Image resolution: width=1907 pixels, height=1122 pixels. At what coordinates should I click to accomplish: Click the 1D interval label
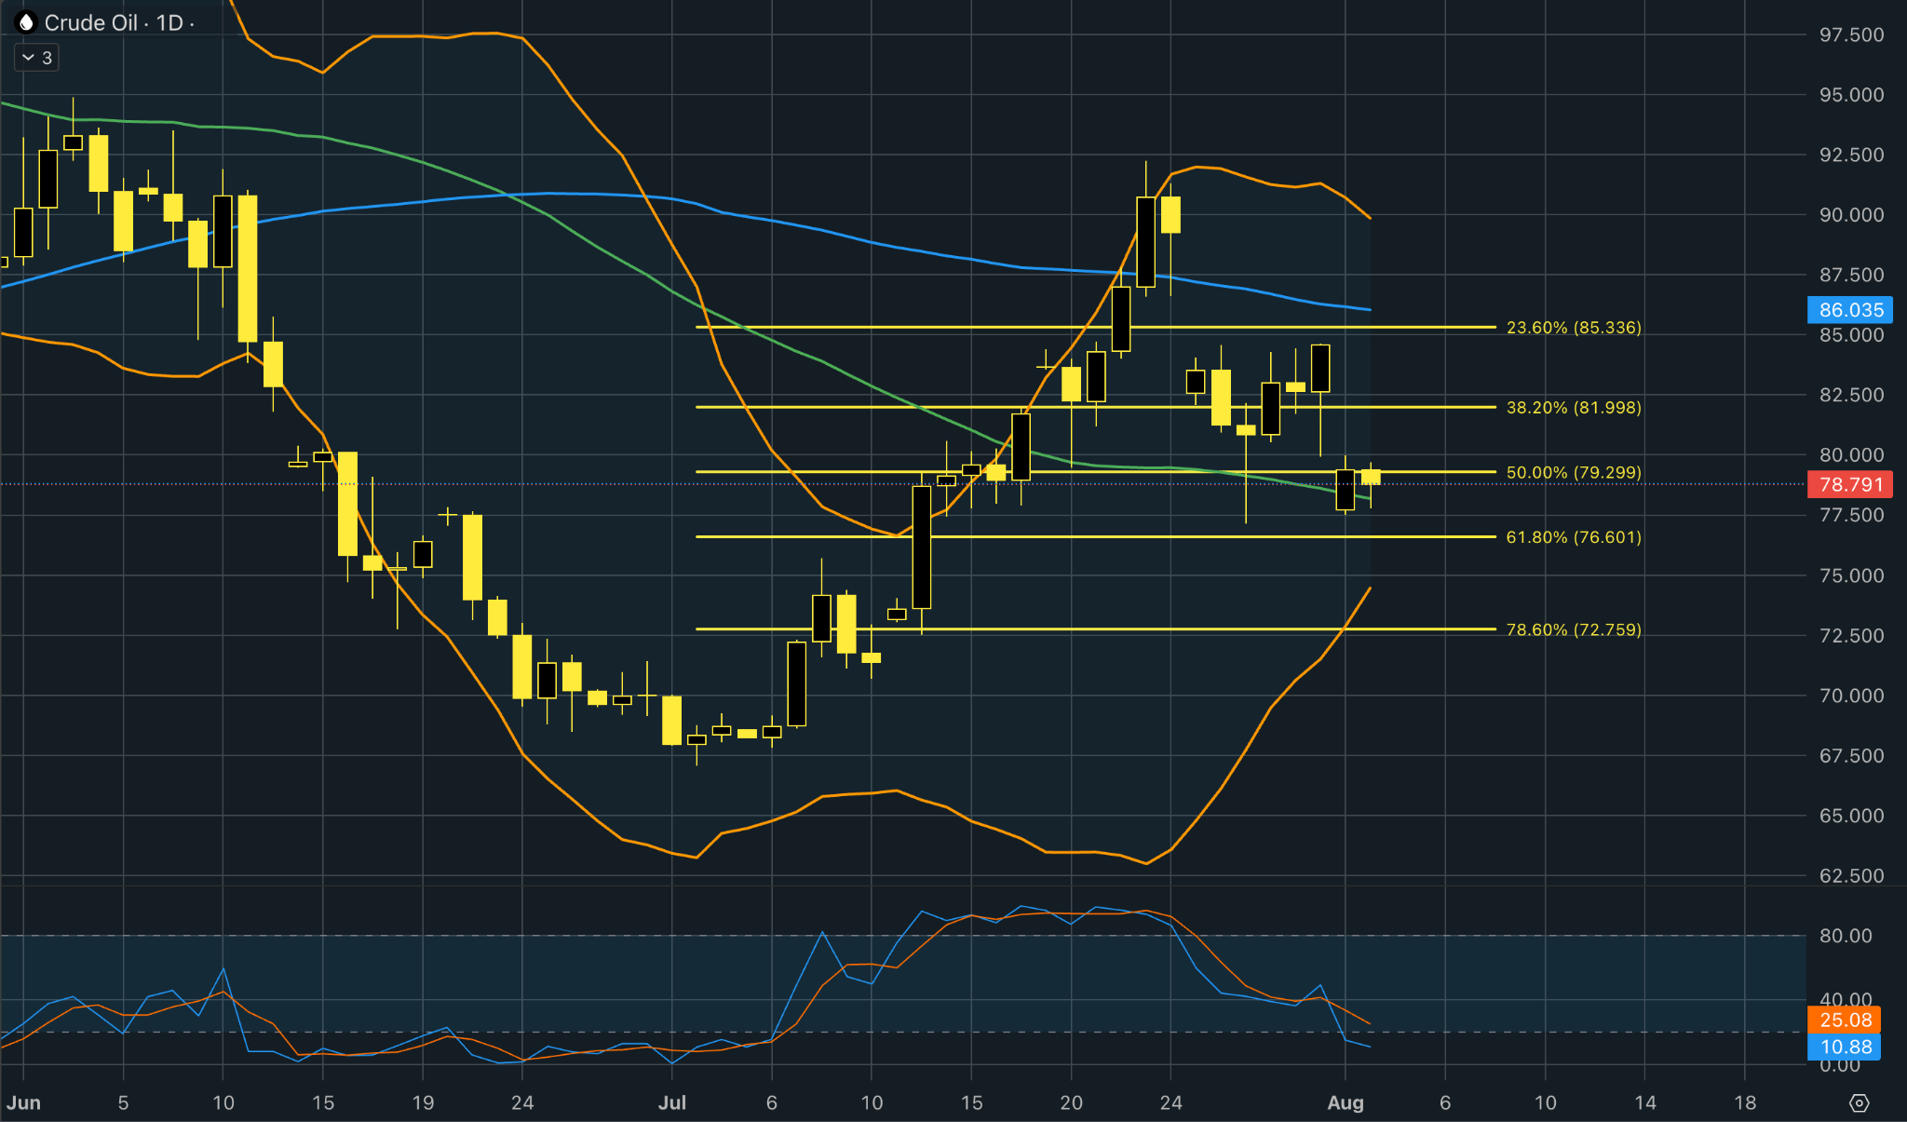click(x=169, y=22)
